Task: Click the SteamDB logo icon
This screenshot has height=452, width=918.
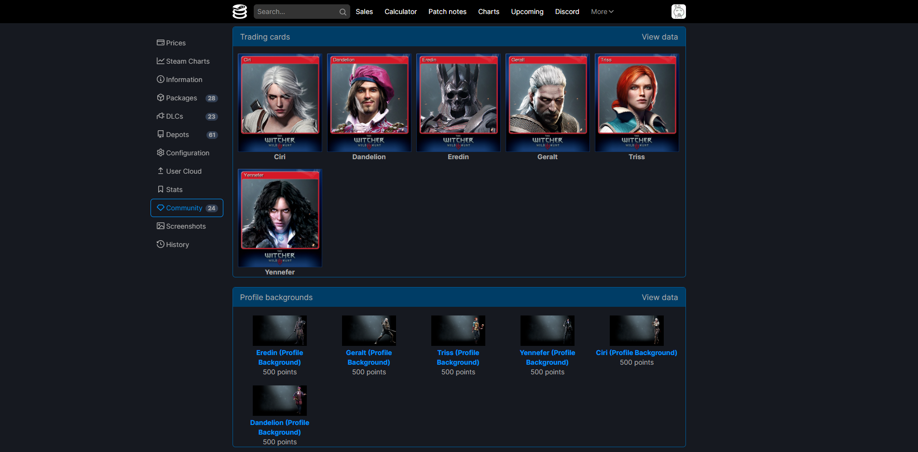Action: (240, 12)
